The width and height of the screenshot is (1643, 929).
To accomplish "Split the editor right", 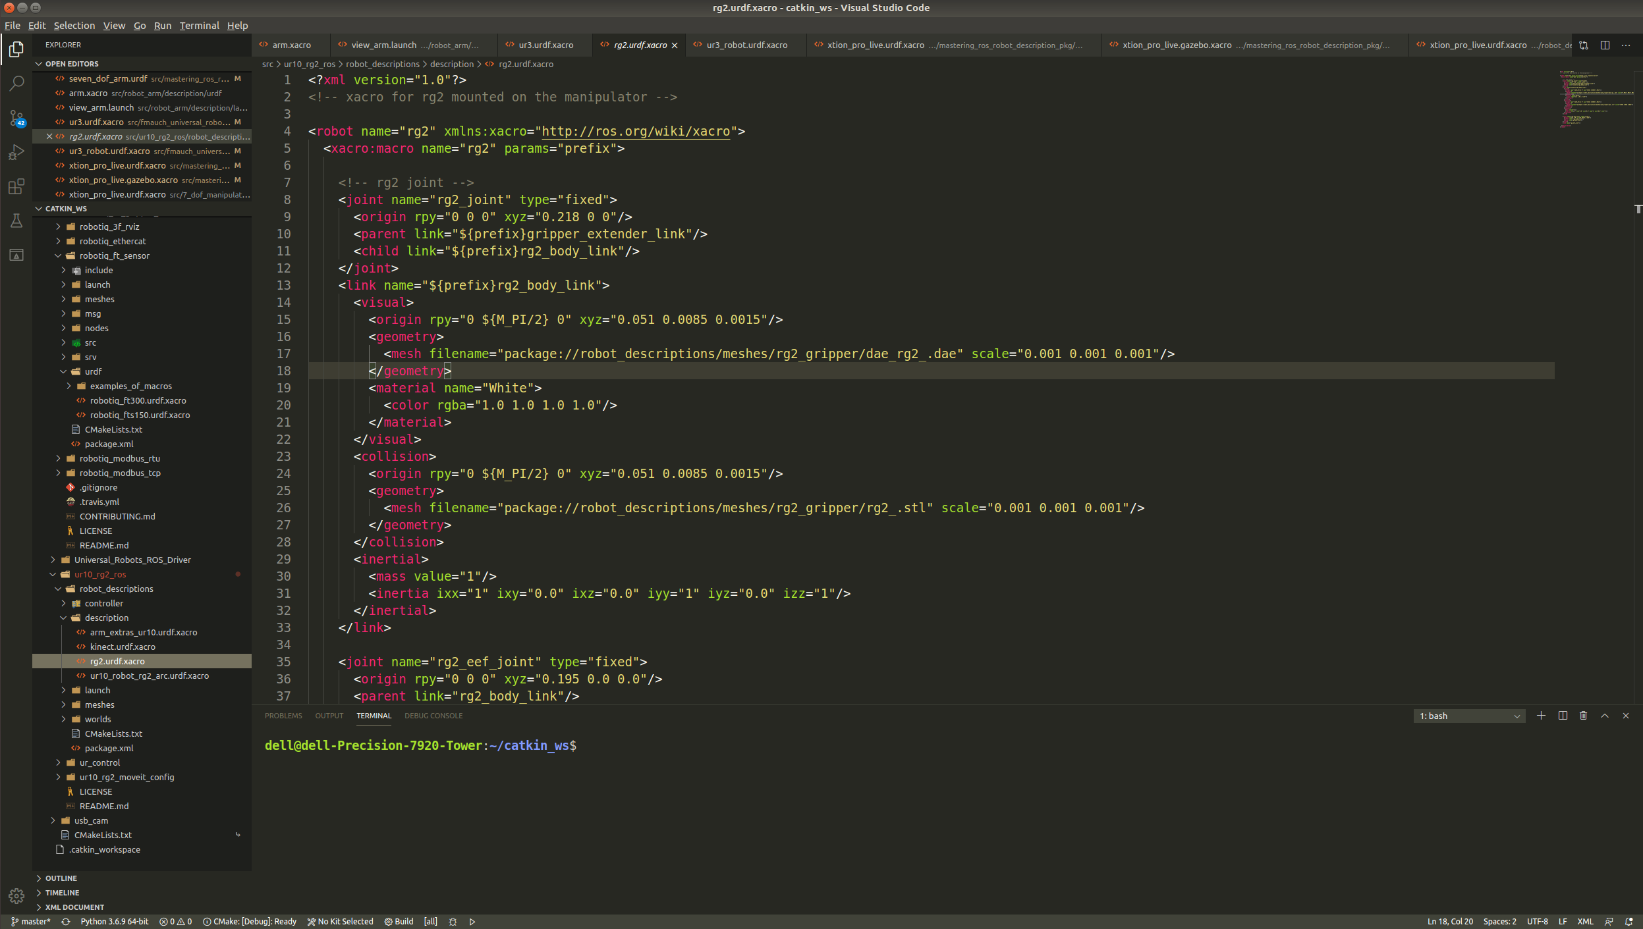I will [1605, 45].
